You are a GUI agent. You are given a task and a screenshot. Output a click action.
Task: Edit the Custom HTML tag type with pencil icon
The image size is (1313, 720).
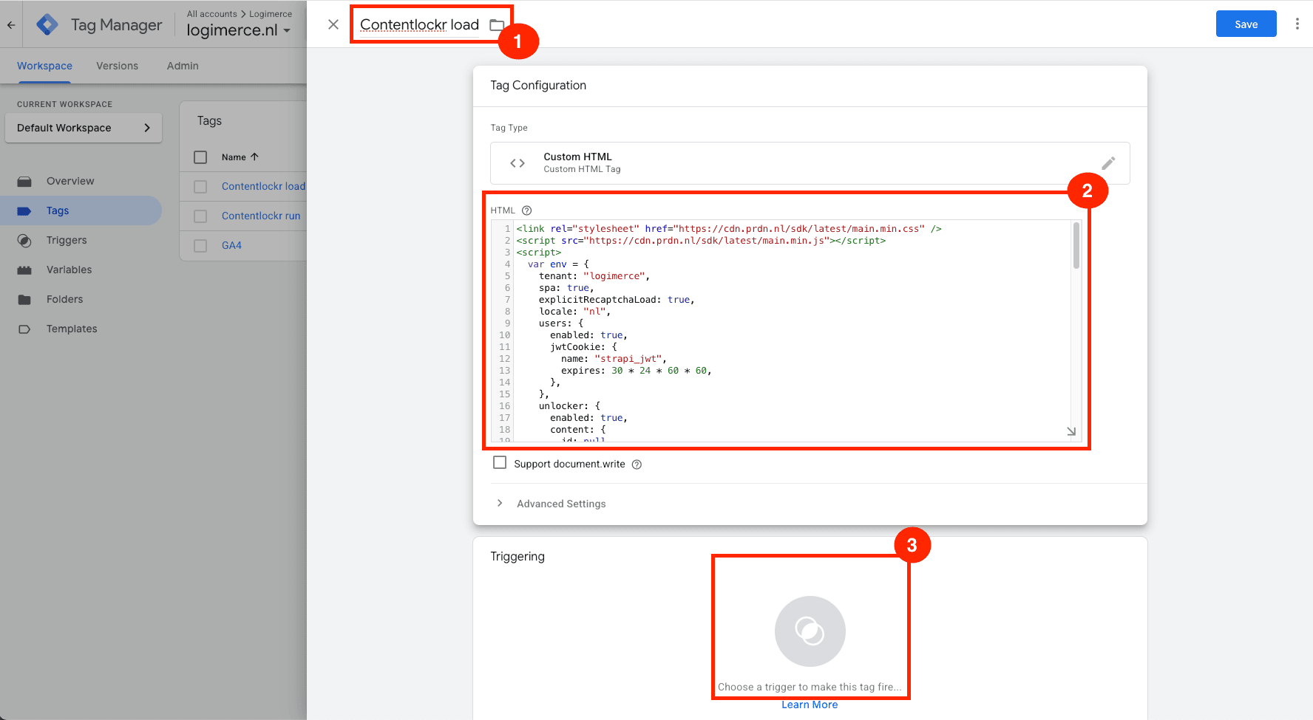coord(1108,162)
